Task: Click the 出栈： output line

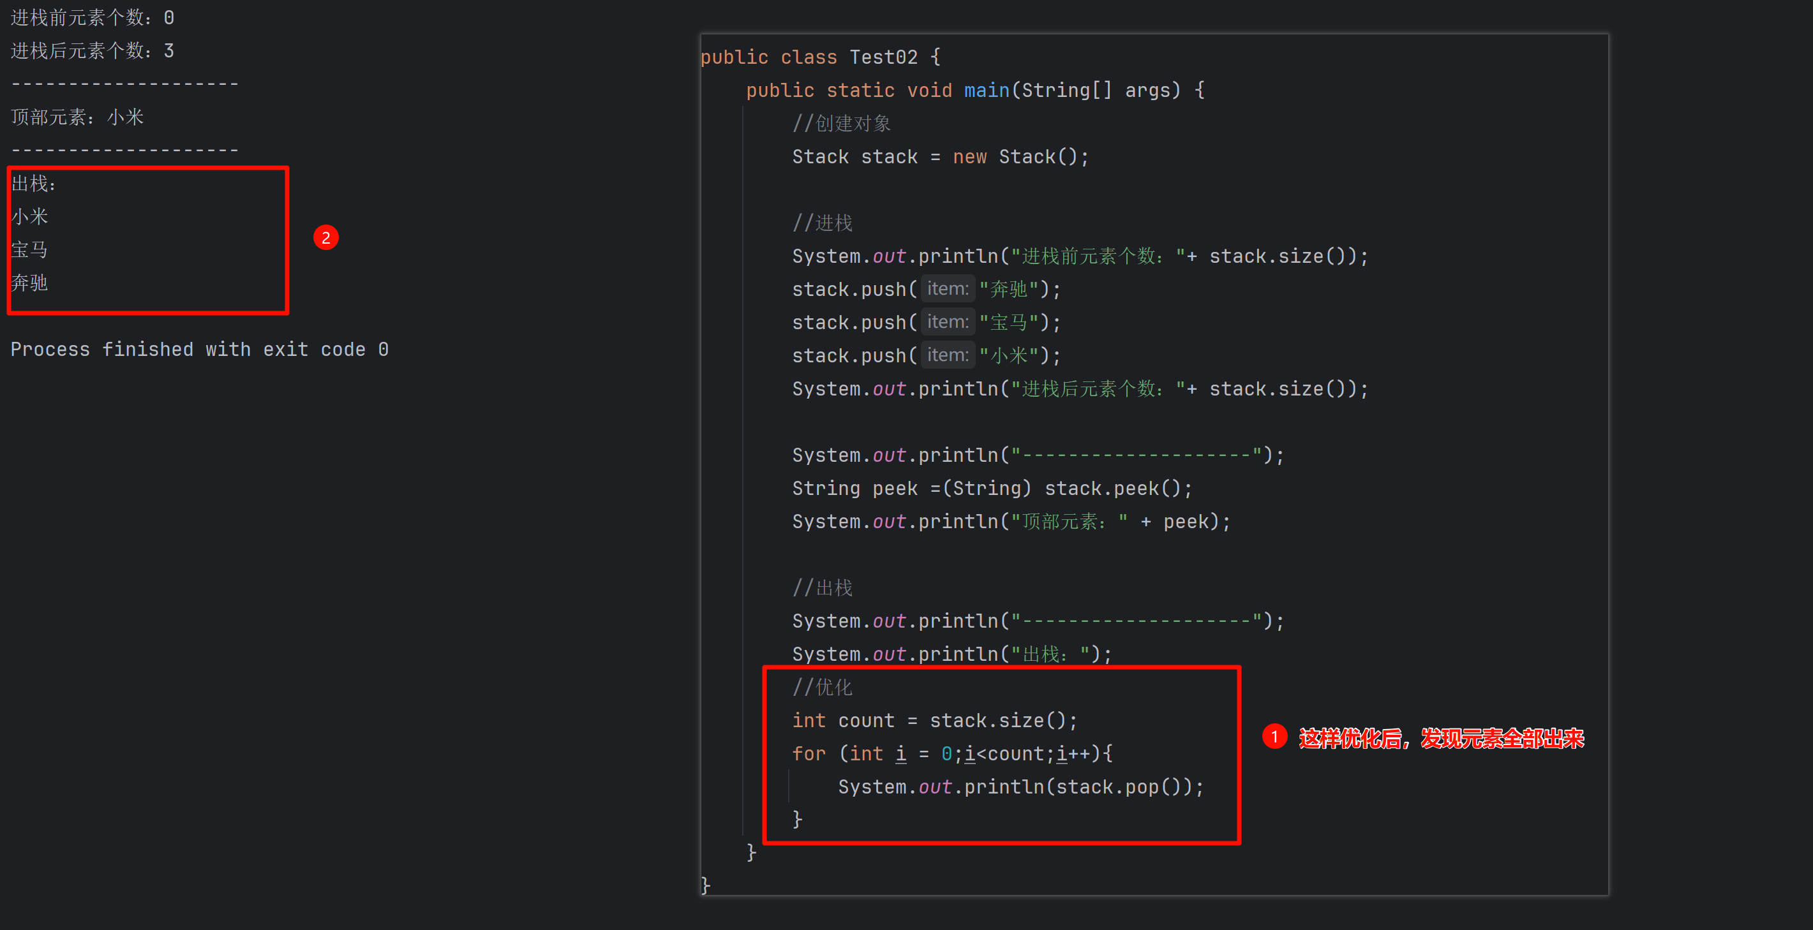Action: coord(34,184)
